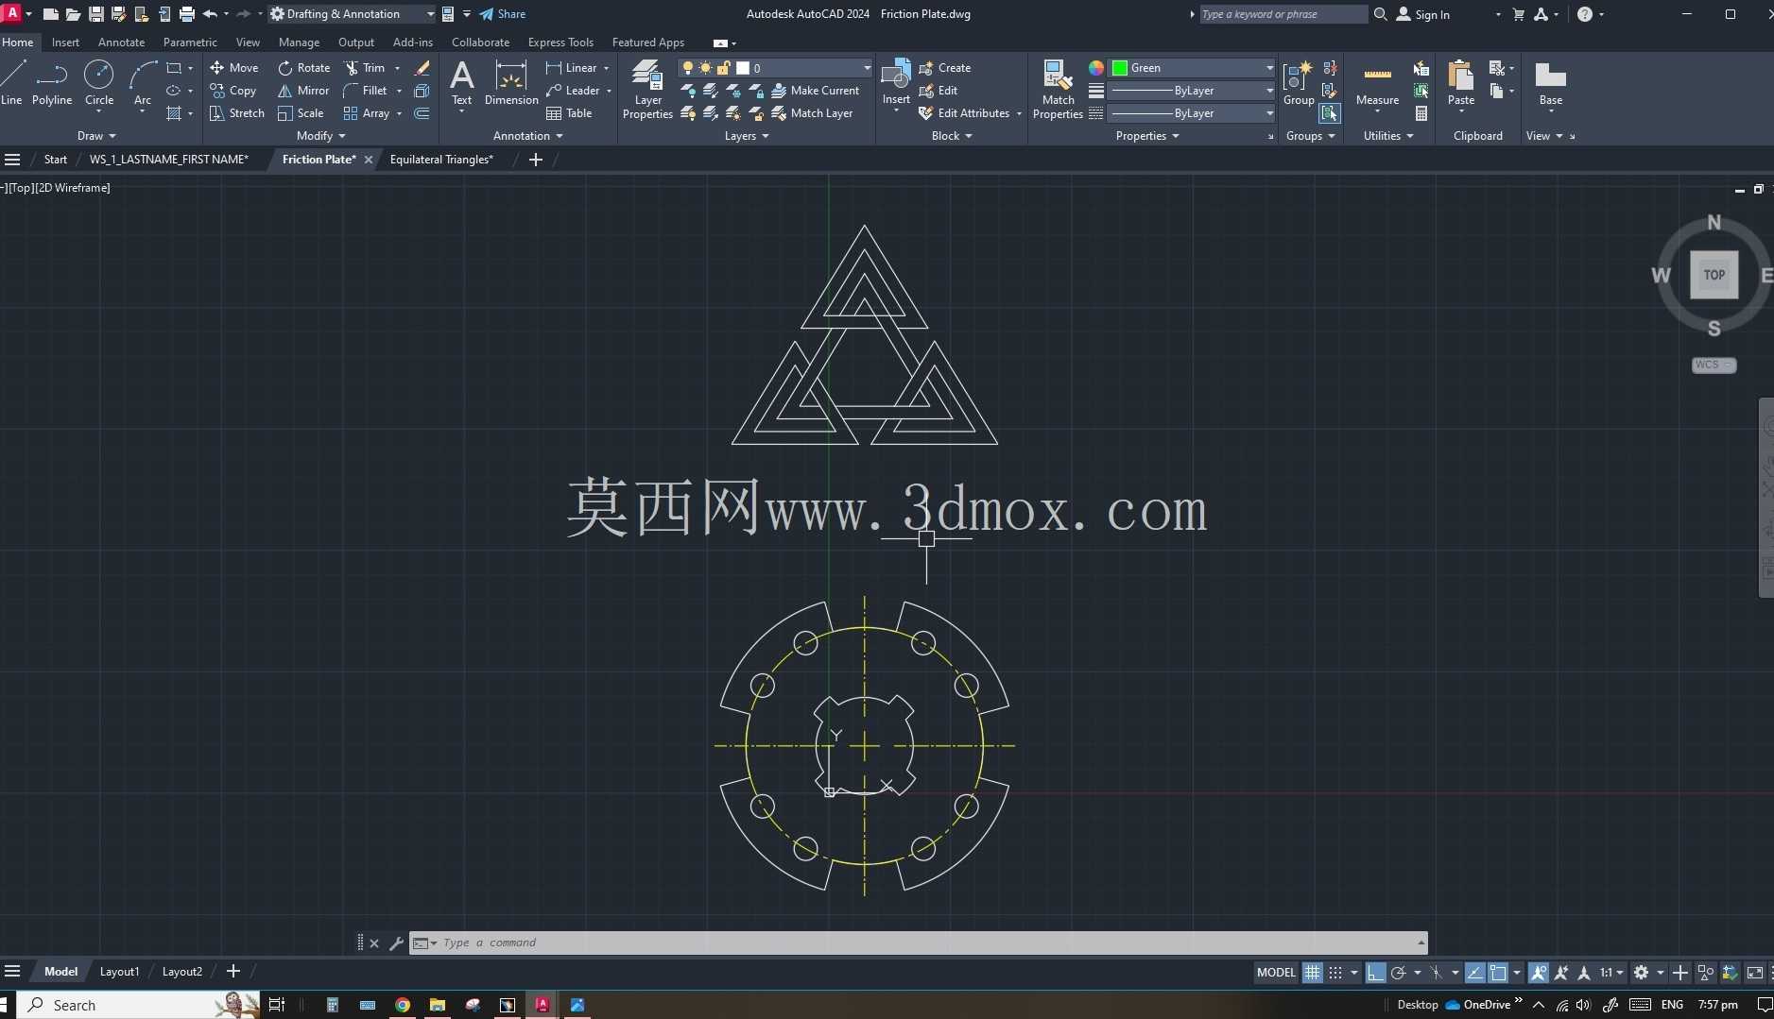Screen dimensions: 1774x1019
Task: Switch to Layout1 tab
Action: pyautogui.click(x=119, y=972)
